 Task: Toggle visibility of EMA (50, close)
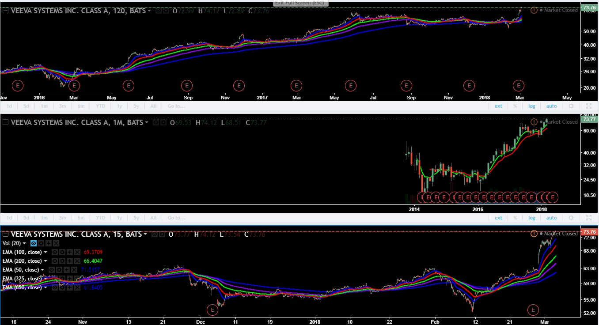point(52,270)
